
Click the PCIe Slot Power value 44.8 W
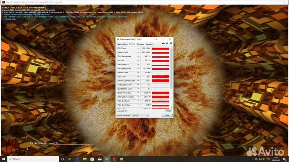click(146, 101)
